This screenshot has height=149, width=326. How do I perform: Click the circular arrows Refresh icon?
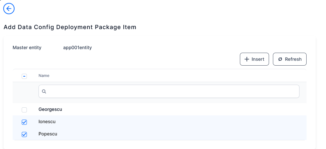click(x=280, y=59)
